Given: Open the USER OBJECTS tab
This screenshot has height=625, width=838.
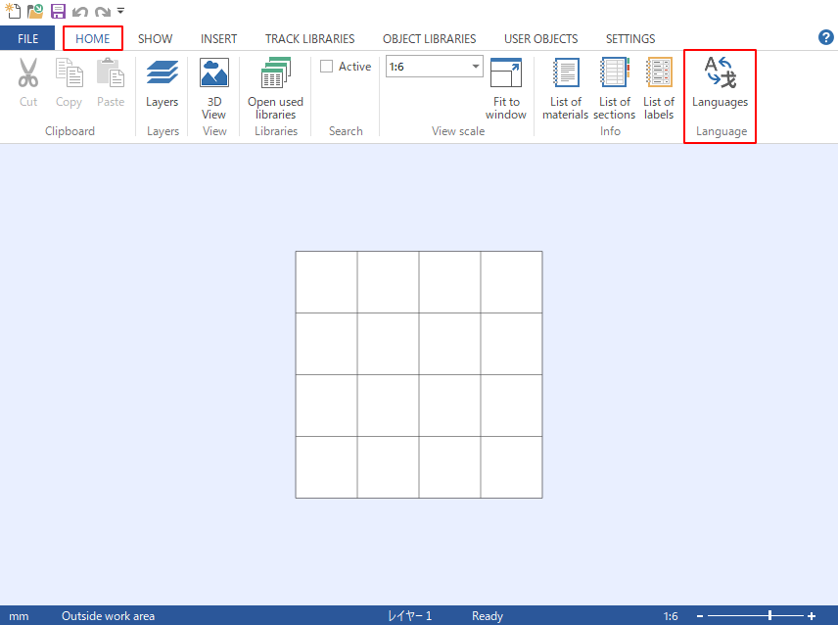Looking at the screenshot, I should click(540, 38).
